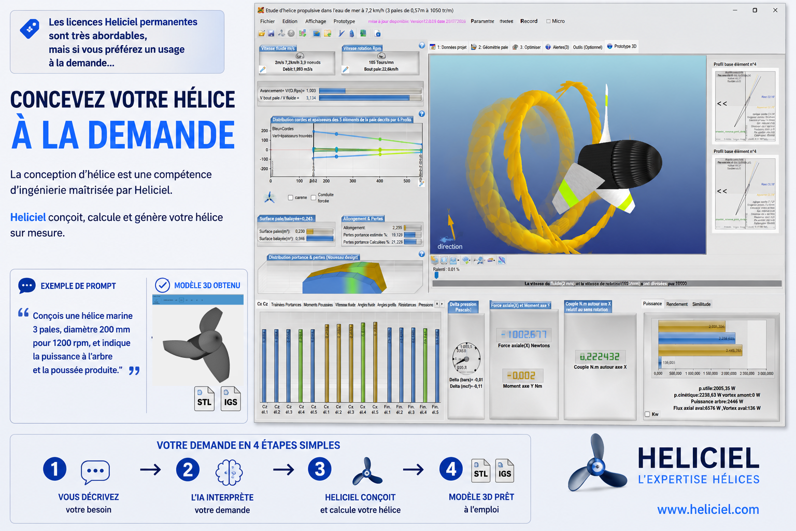Click the blue bottle icon in the toolbar
This screenshot has width=796, height=531.
[352, 34]
